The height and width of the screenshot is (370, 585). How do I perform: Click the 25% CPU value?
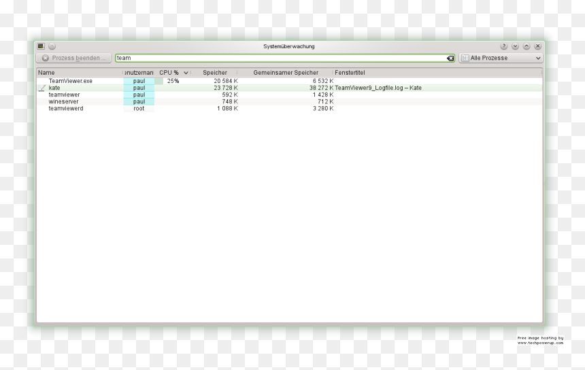click(x=173, y=81)
